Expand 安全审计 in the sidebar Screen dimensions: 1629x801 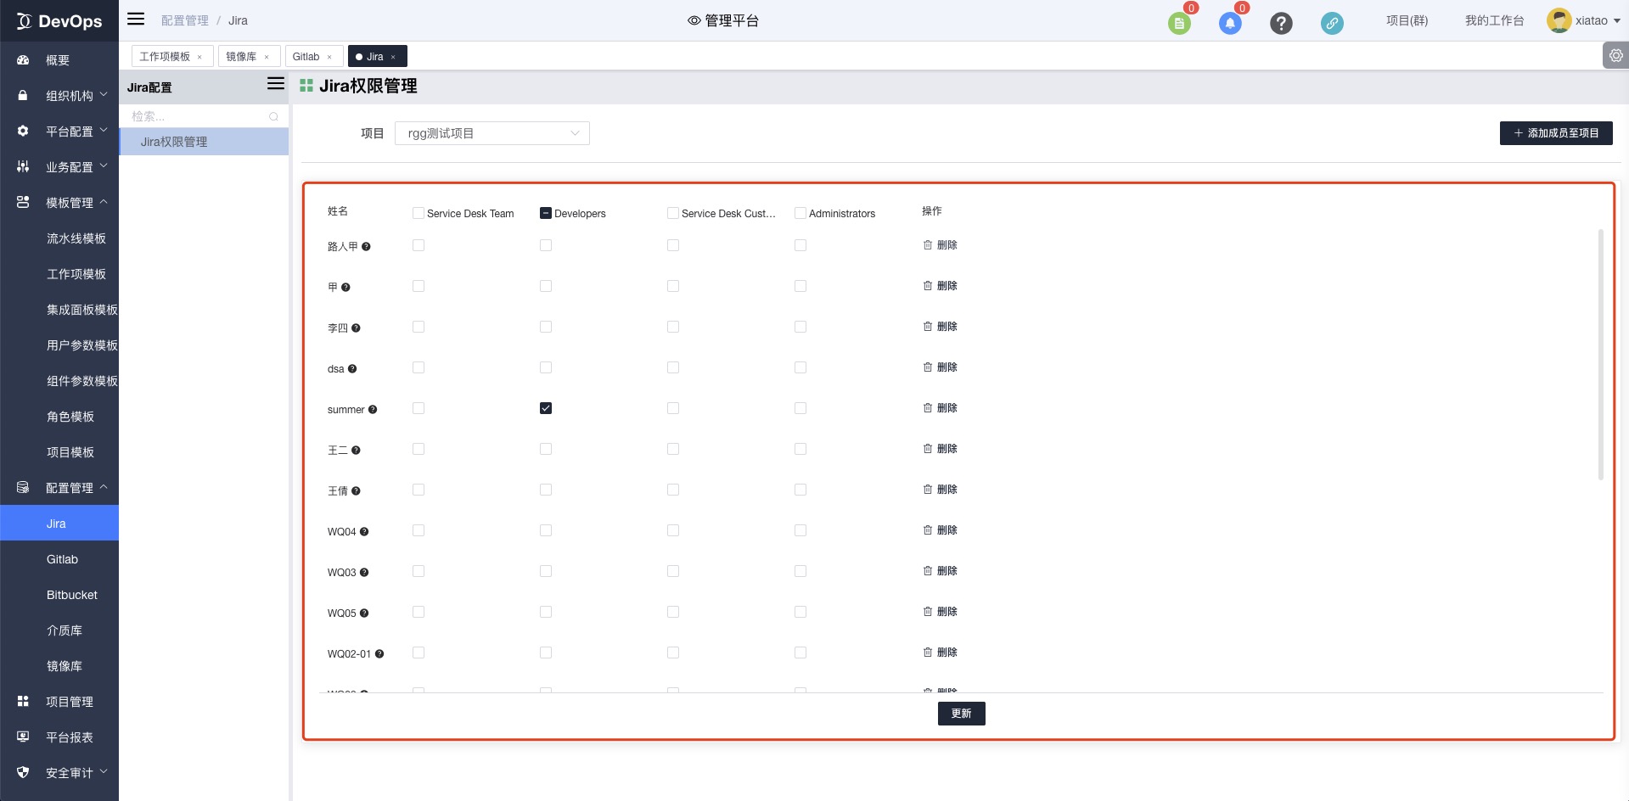click(x=59, y=772)
